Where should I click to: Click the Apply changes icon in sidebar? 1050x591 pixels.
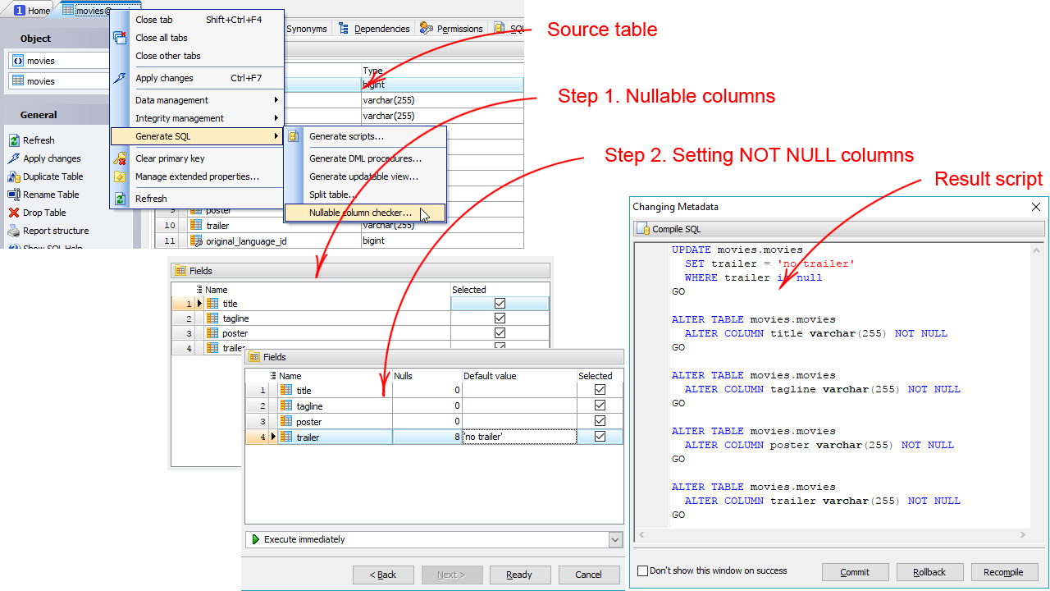(x=15, y=158)
